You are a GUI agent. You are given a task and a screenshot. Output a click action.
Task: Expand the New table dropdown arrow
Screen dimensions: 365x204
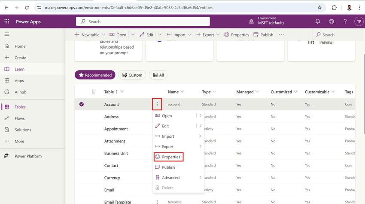103,34
